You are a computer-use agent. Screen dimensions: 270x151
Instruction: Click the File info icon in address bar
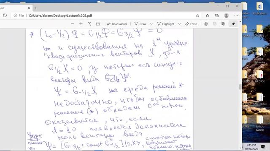pos(15,16)
